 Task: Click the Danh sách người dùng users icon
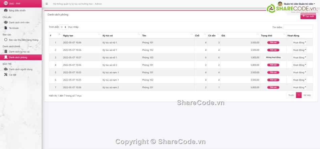pos(6,69)
